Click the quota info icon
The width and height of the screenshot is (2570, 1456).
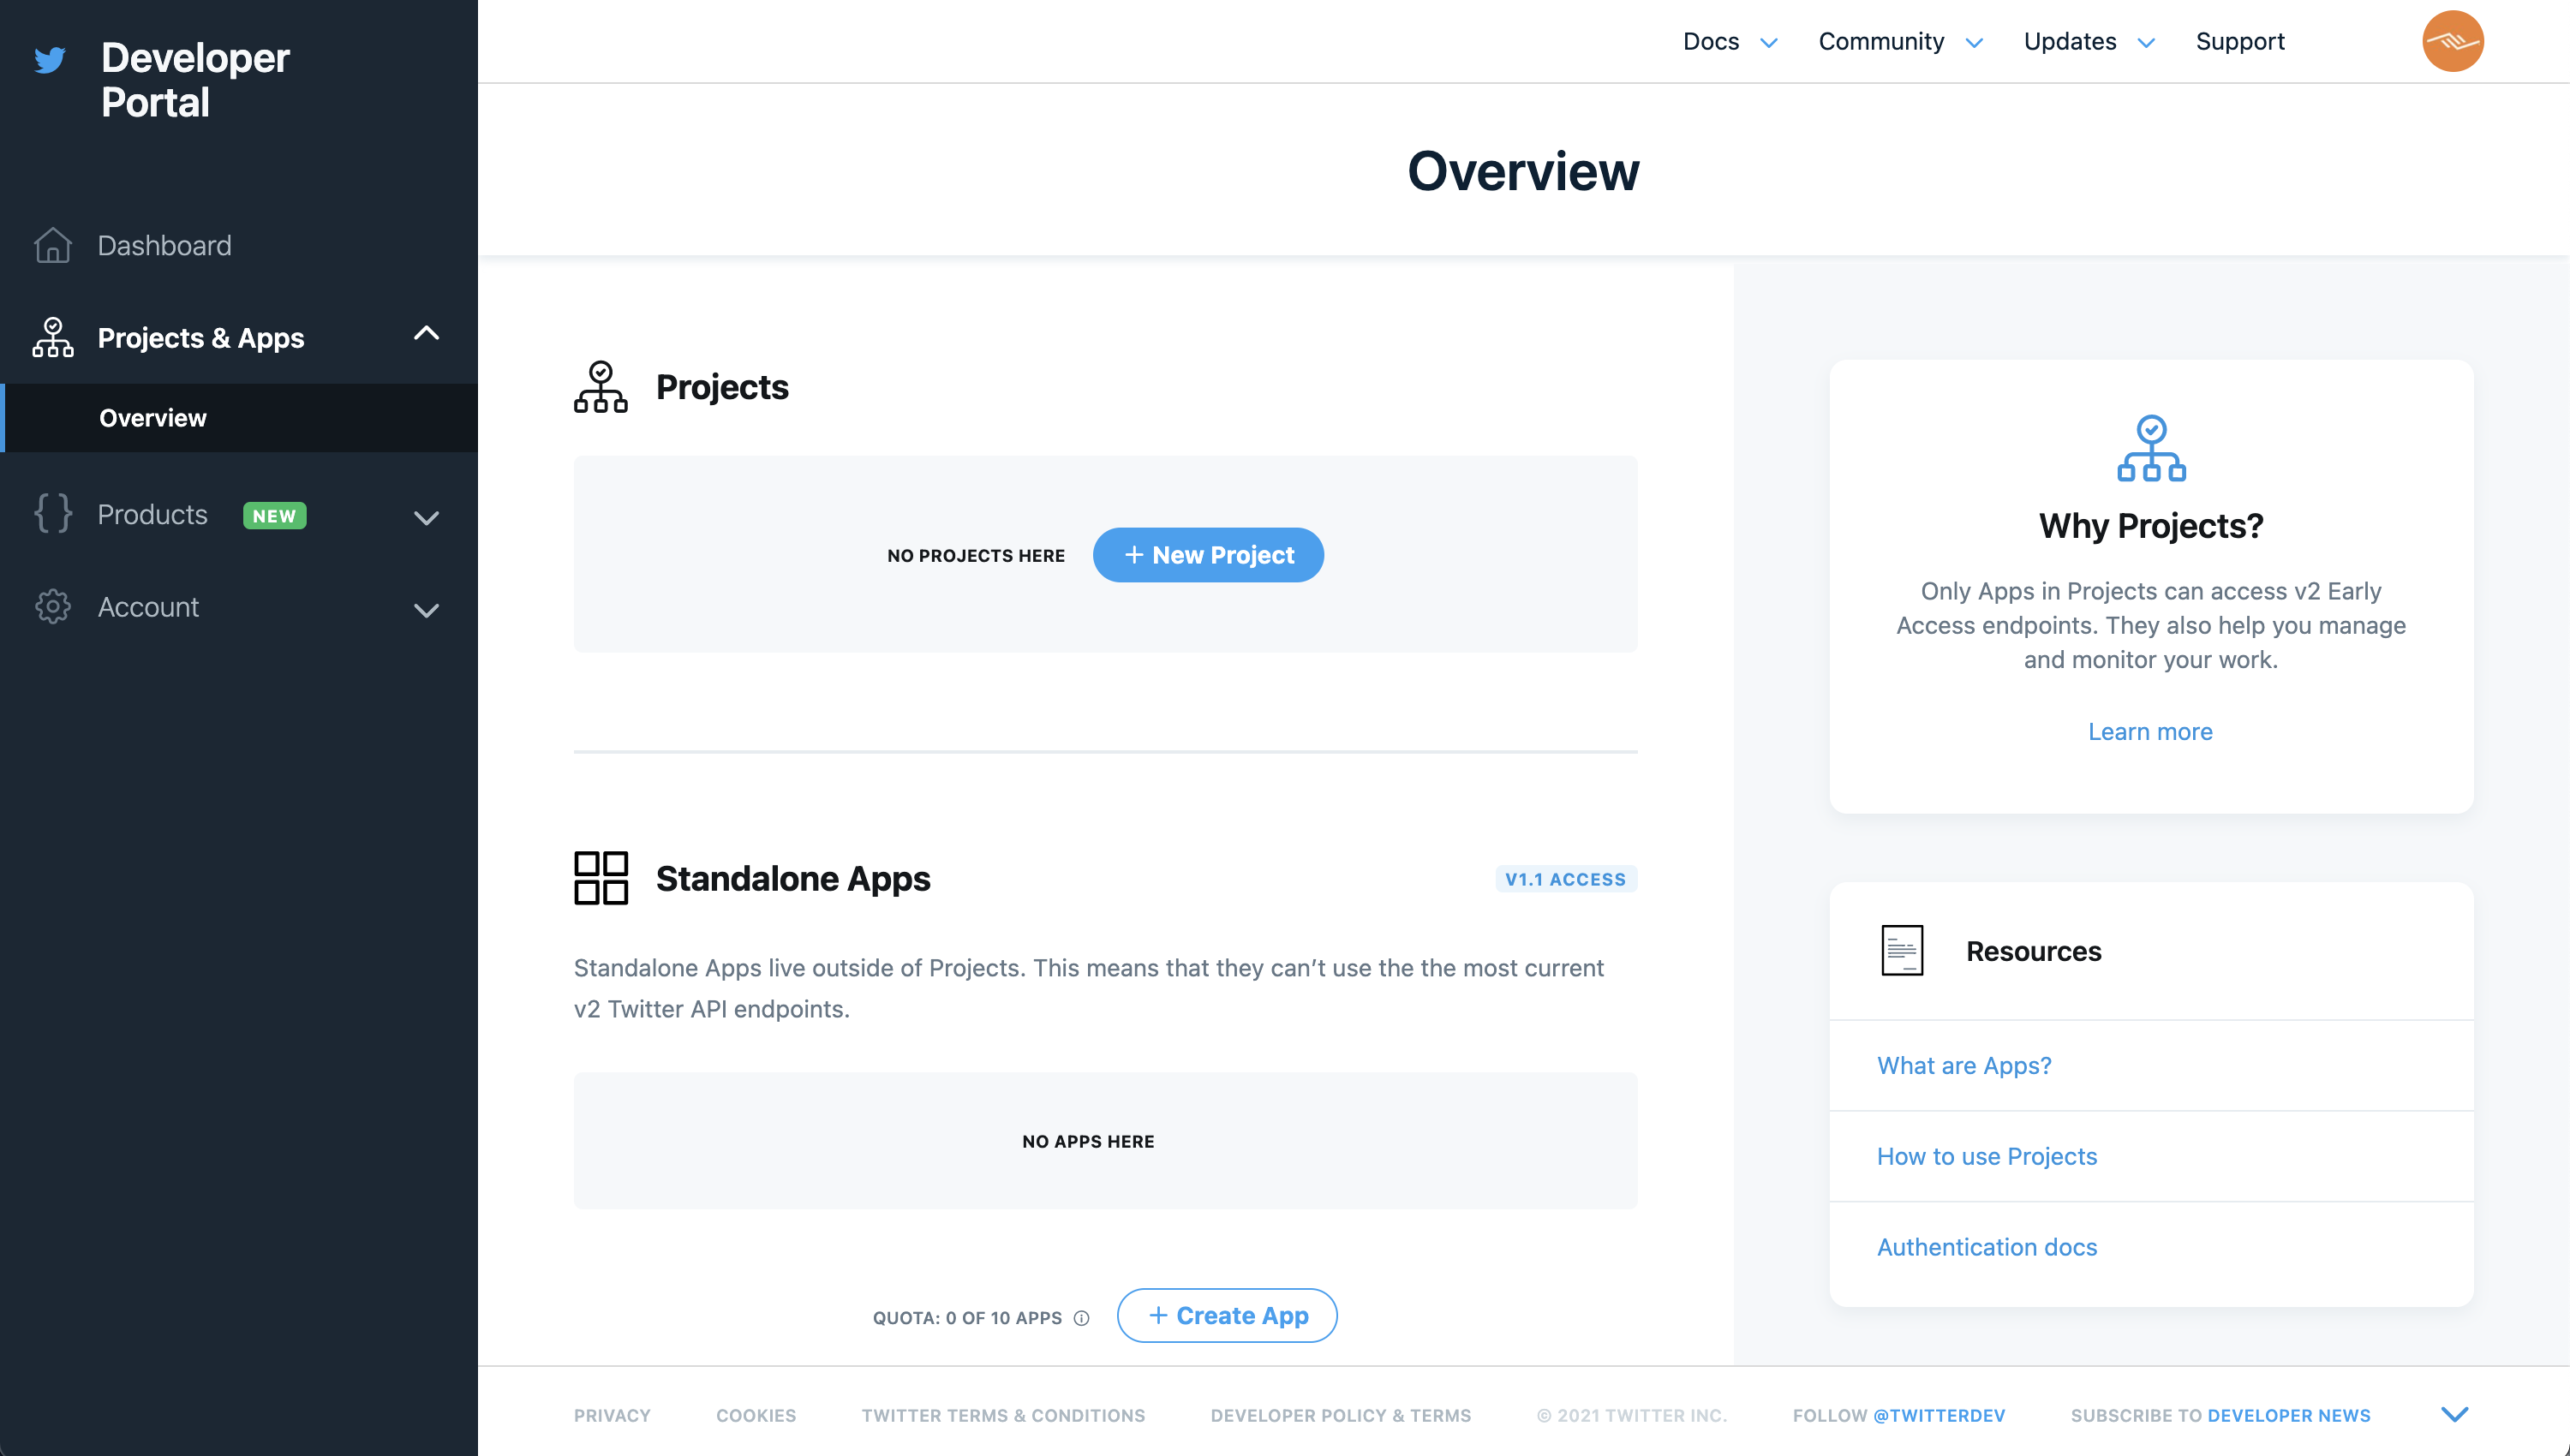point(1081,1318)
